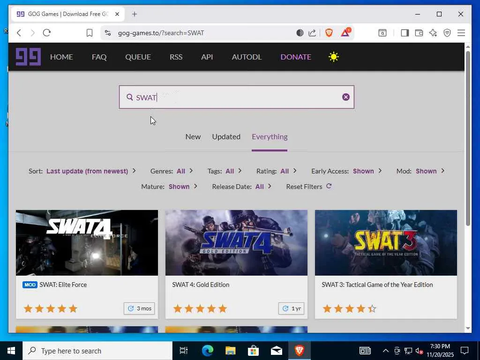Open the QUEUE page
The image size is (480, 360).
pyautogui.click(x=138, y=57)
